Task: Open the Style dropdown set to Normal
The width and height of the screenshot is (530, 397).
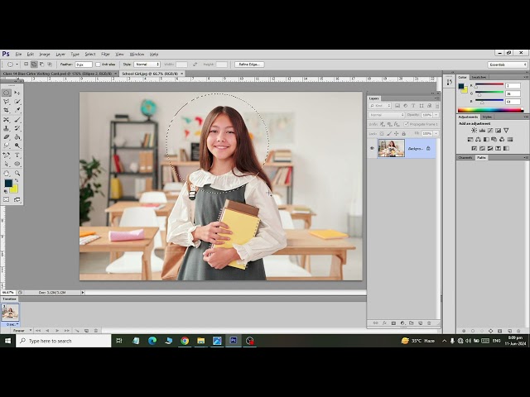Action: (147, 65)
